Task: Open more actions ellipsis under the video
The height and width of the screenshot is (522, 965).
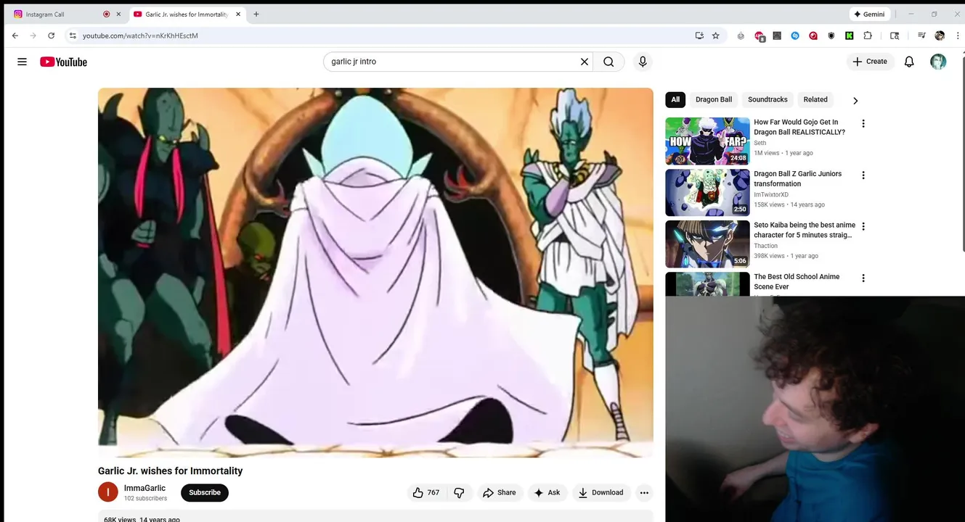Action: coord(644,492)
